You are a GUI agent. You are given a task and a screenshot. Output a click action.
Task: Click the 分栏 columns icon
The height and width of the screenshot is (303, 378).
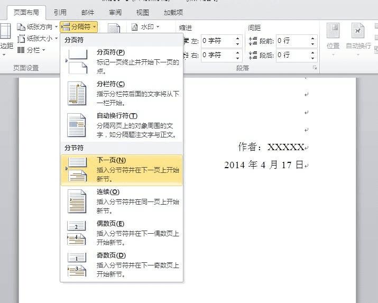coord(21,50)
